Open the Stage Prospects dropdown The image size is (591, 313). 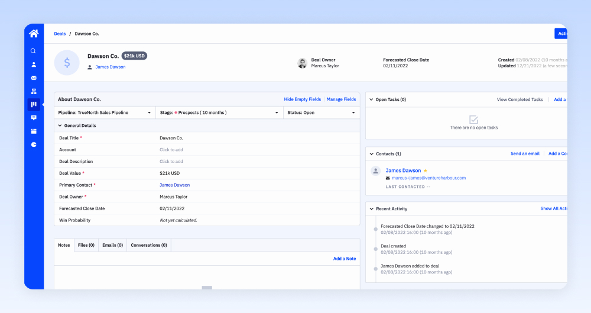pyautogui.click(x=219, y=113)
